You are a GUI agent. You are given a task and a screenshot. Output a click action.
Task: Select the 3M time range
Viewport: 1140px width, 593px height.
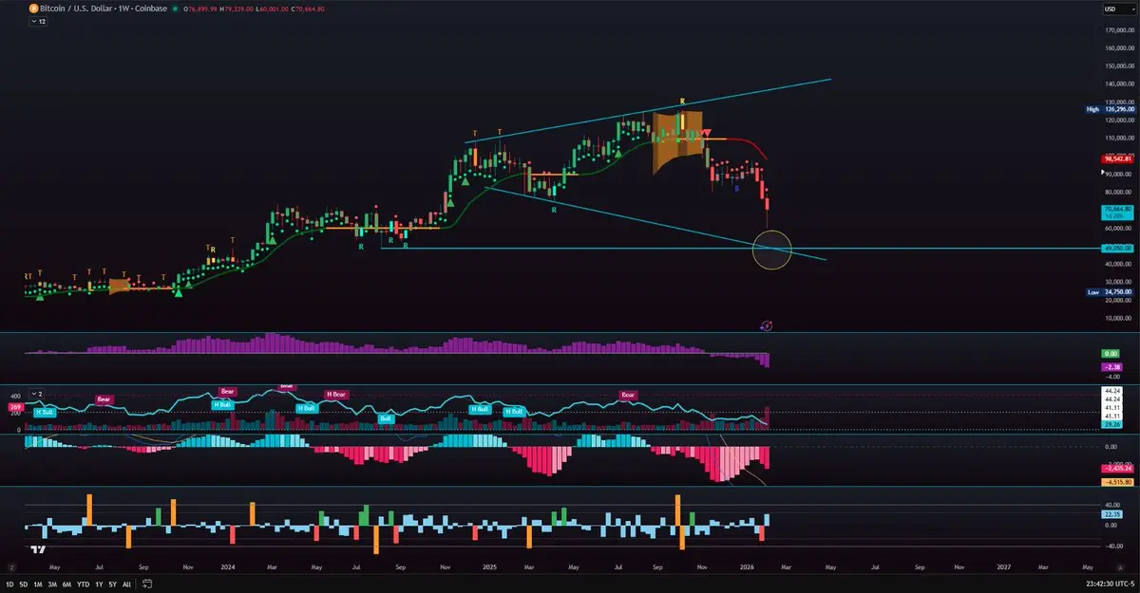pos(52,585)
